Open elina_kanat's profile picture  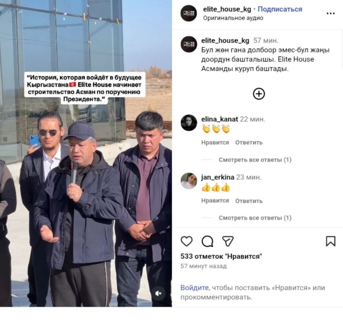coord(189,123)
